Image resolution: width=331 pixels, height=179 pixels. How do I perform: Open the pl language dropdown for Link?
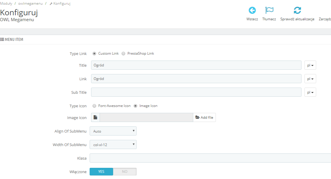coord(310,78)
